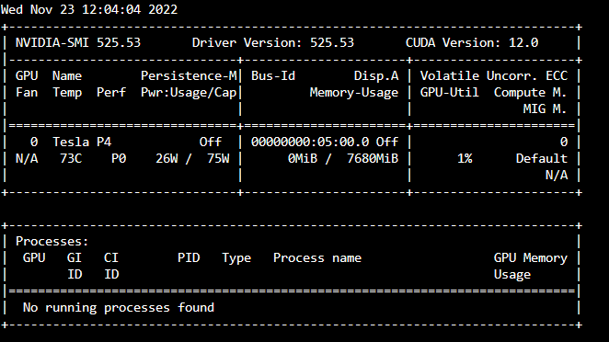The image size is (609, 342).
Task: Click the 7680MiB total memory value
Action: [x=373, y=158]
